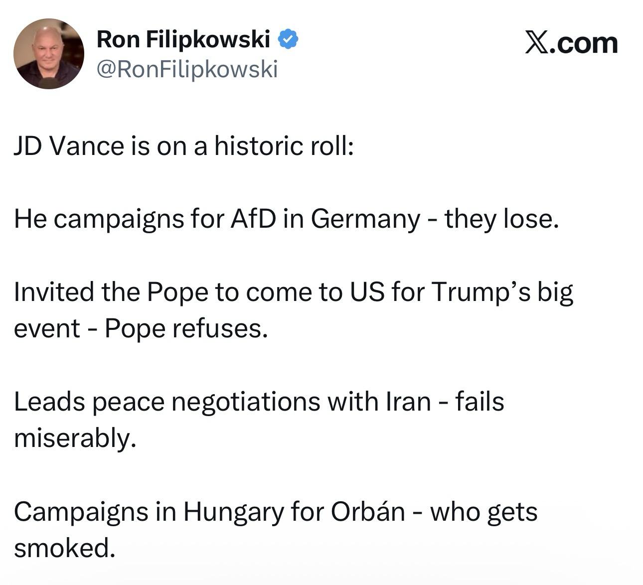Click the word 'miserably.' in the tweet

pyautogui.click(x=75, y=438)
